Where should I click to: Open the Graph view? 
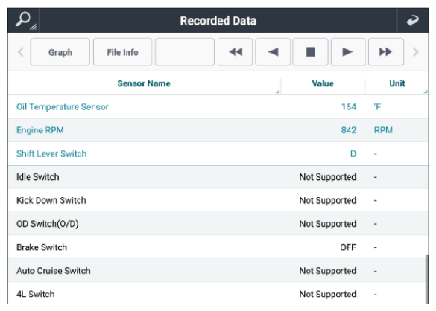(x=60, y=52)
